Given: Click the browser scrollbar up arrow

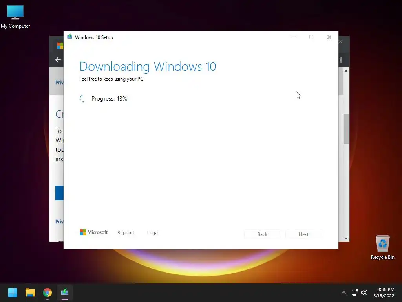Looking at the screenshot, I should pos(346,71).
